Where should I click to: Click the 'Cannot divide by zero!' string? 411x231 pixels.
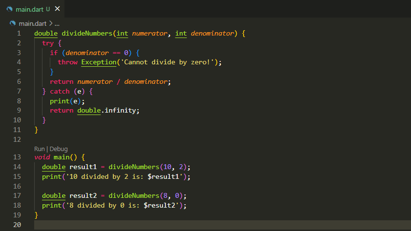(x=167, y=62)
